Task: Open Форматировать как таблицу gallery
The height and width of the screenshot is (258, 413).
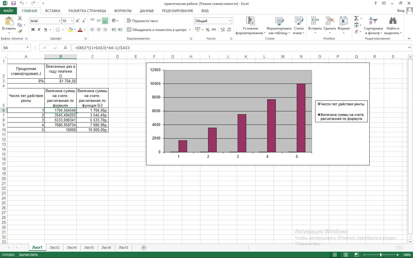Action: 279,26
